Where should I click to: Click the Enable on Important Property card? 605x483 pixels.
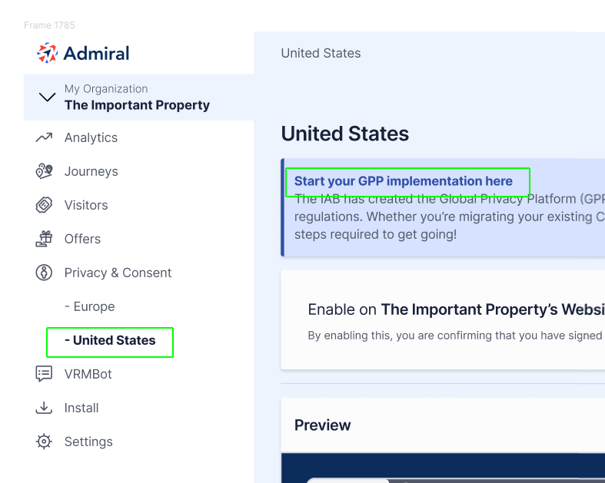(x=443, y=320)
